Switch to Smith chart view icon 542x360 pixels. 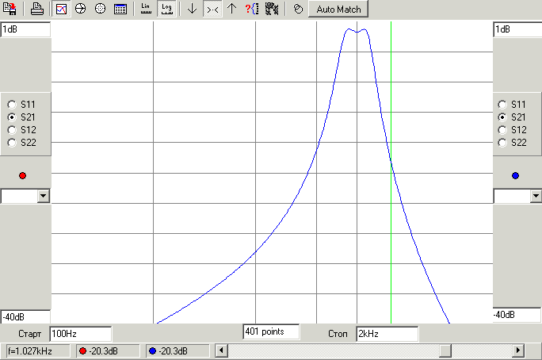(81, 9)
